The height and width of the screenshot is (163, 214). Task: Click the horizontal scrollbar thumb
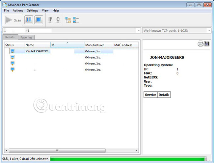coord(57,150)
